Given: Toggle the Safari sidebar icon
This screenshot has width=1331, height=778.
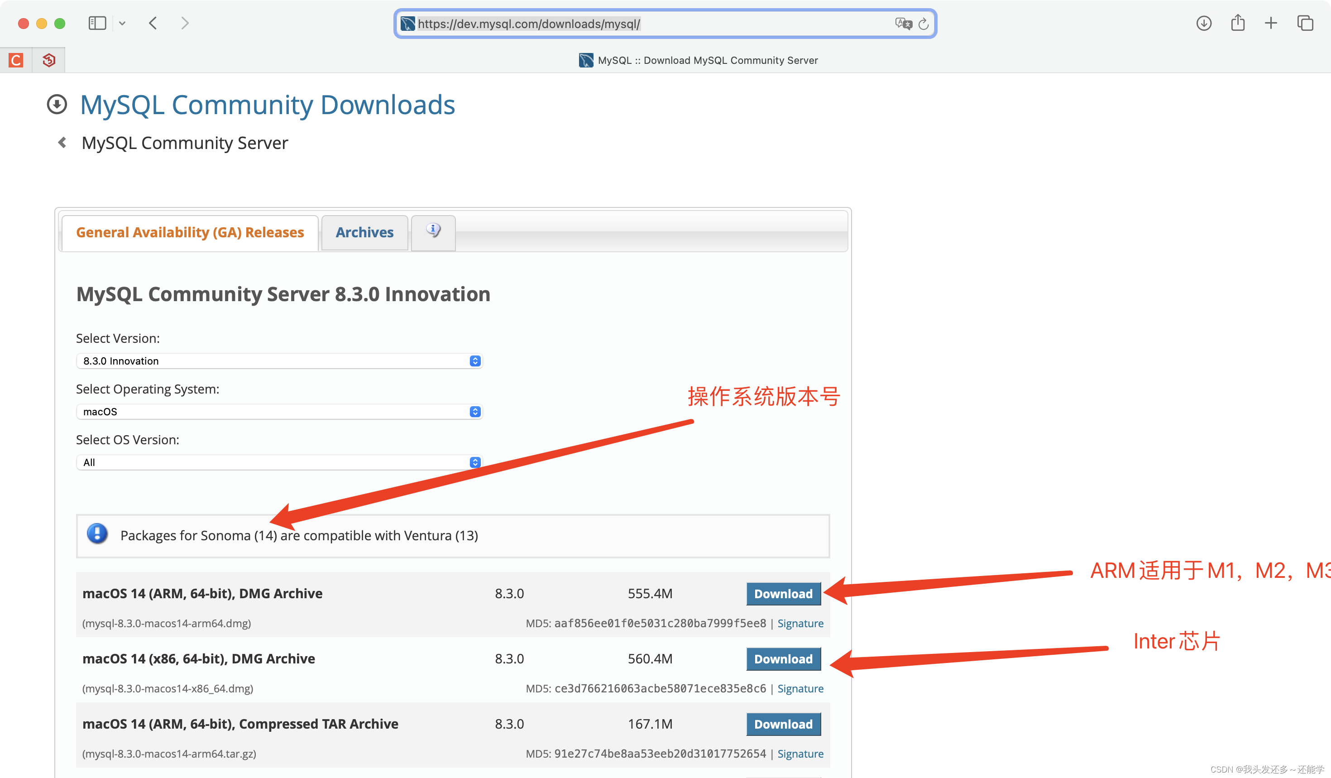Looking at the screenshot, I should 97,23.
